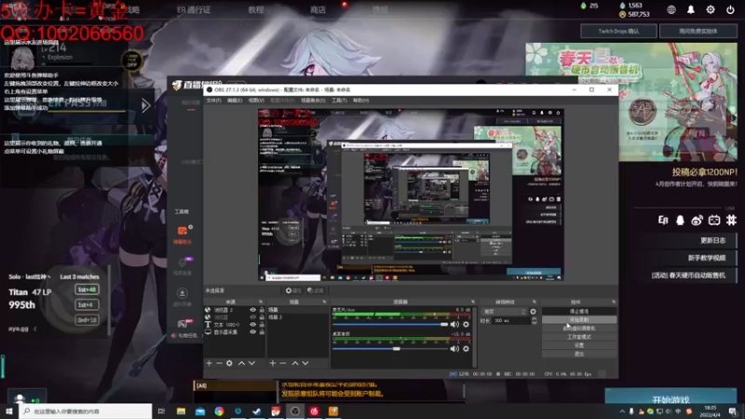Pop out the OBS sources dock header icon
The image size is (745, 419).
(261, 302)
